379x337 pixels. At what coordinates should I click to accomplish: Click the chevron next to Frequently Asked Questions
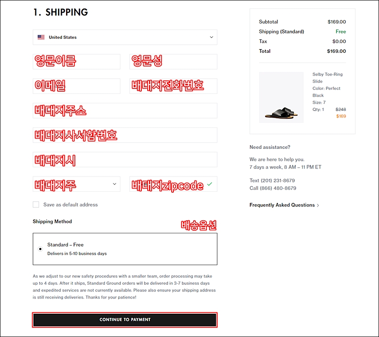[318, 205]
